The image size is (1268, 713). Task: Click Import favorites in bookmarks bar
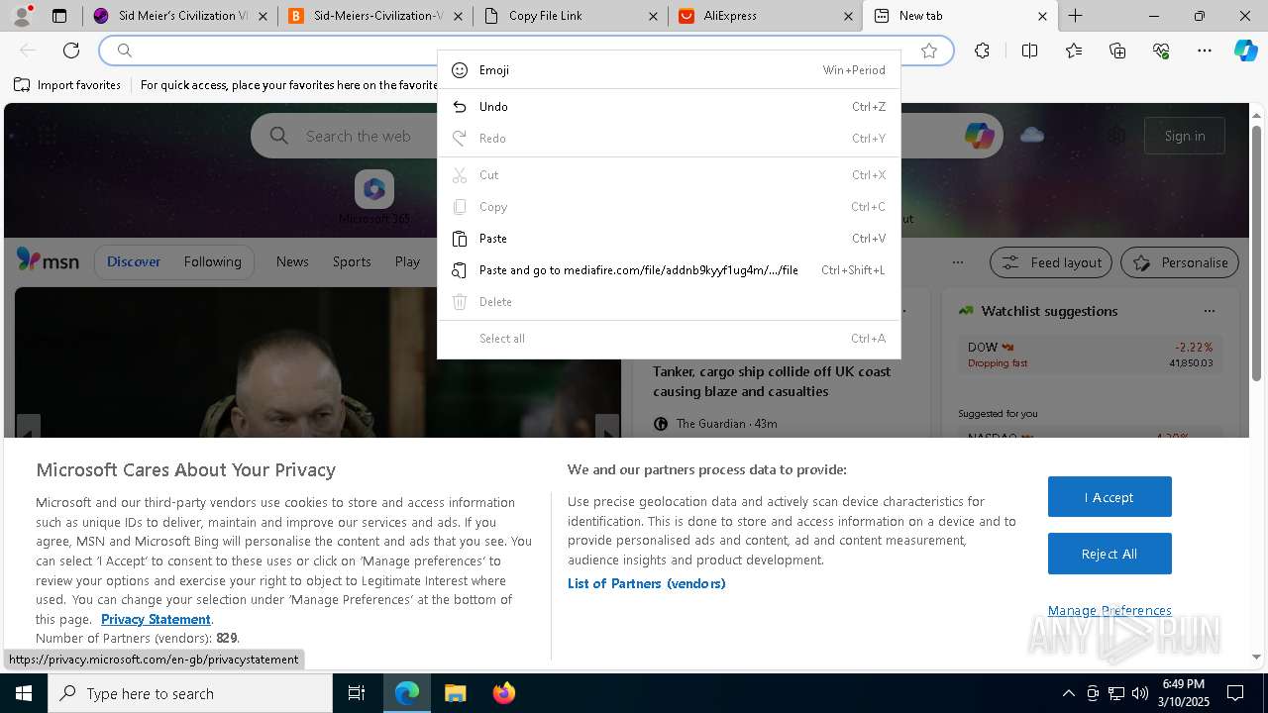click(x=67, y=85)
